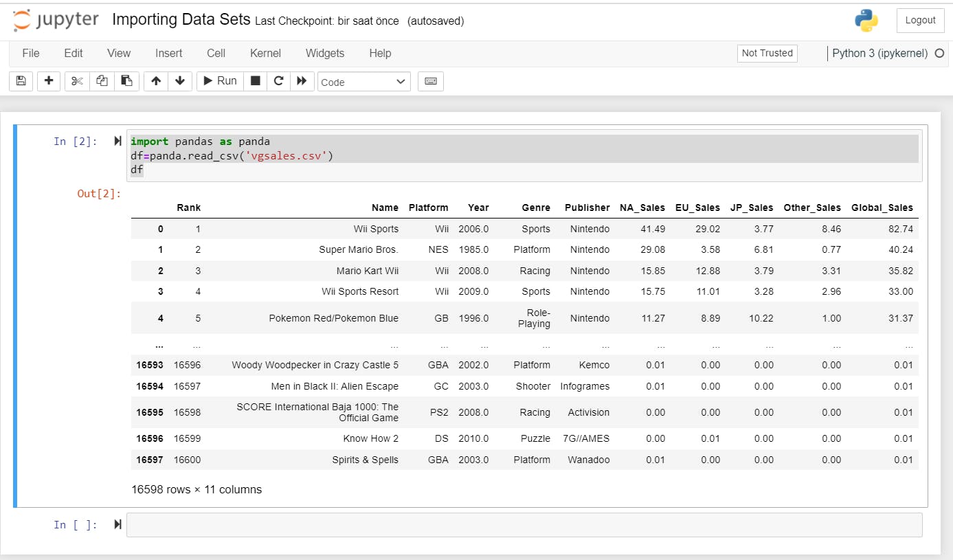Screen dimensions: 953x560
Task: Rename notebook title Importing Data Sets
Action: (x=181, y=20)
